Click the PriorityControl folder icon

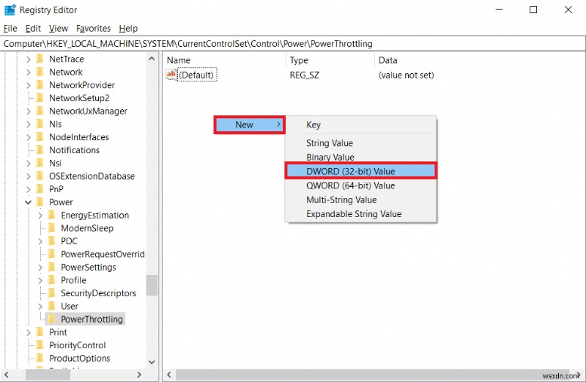[40, 345]
